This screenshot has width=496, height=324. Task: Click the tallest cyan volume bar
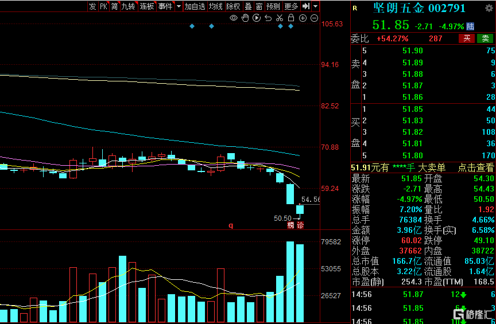(x=290, y=282)
